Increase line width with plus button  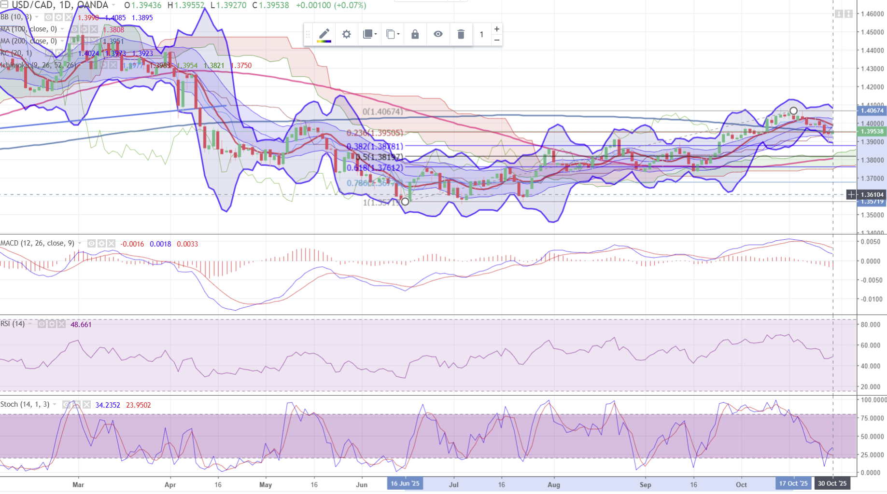coord(496,29)
